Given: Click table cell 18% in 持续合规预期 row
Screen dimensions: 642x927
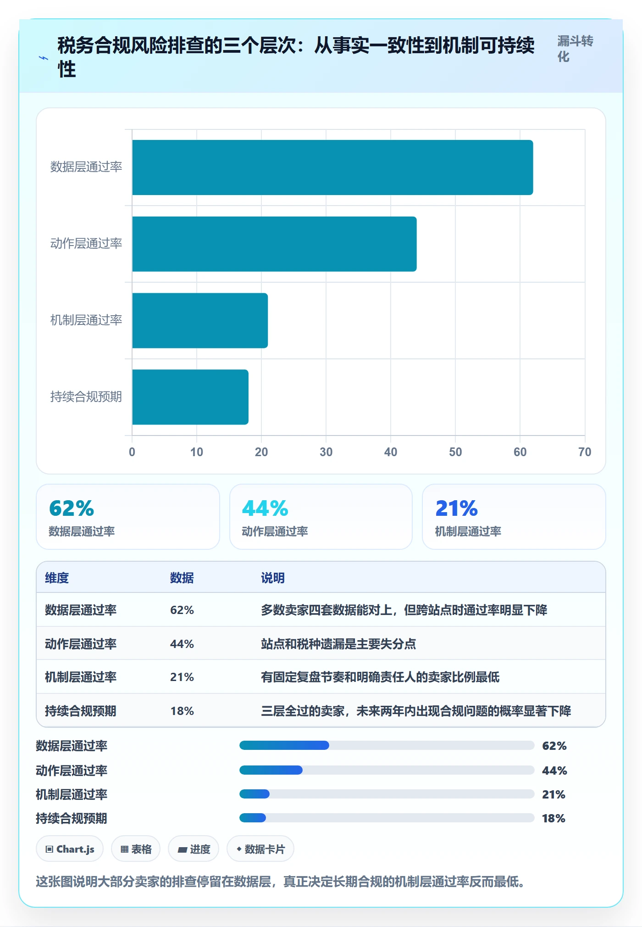Looking at the screenshot, I should [x=182, y=711].
